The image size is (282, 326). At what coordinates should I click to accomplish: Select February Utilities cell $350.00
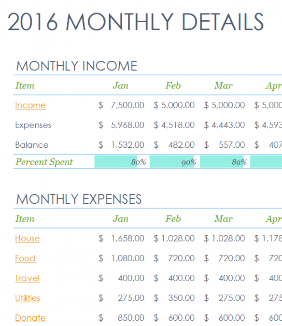(x=174, y=298)
